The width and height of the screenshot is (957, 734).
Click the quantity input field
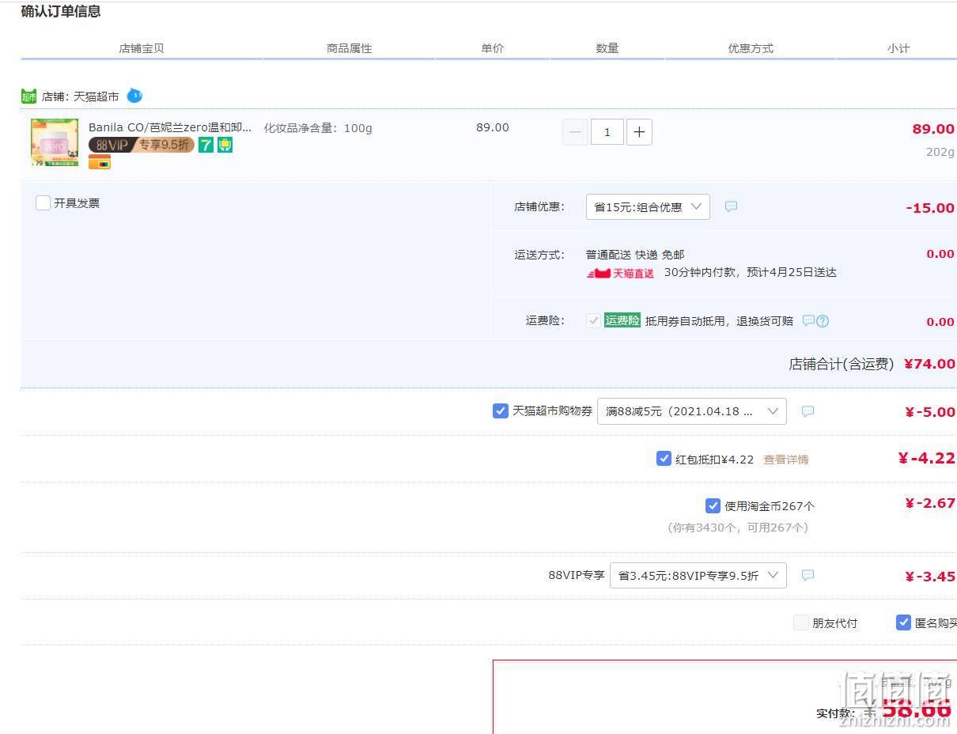(607, 132)
